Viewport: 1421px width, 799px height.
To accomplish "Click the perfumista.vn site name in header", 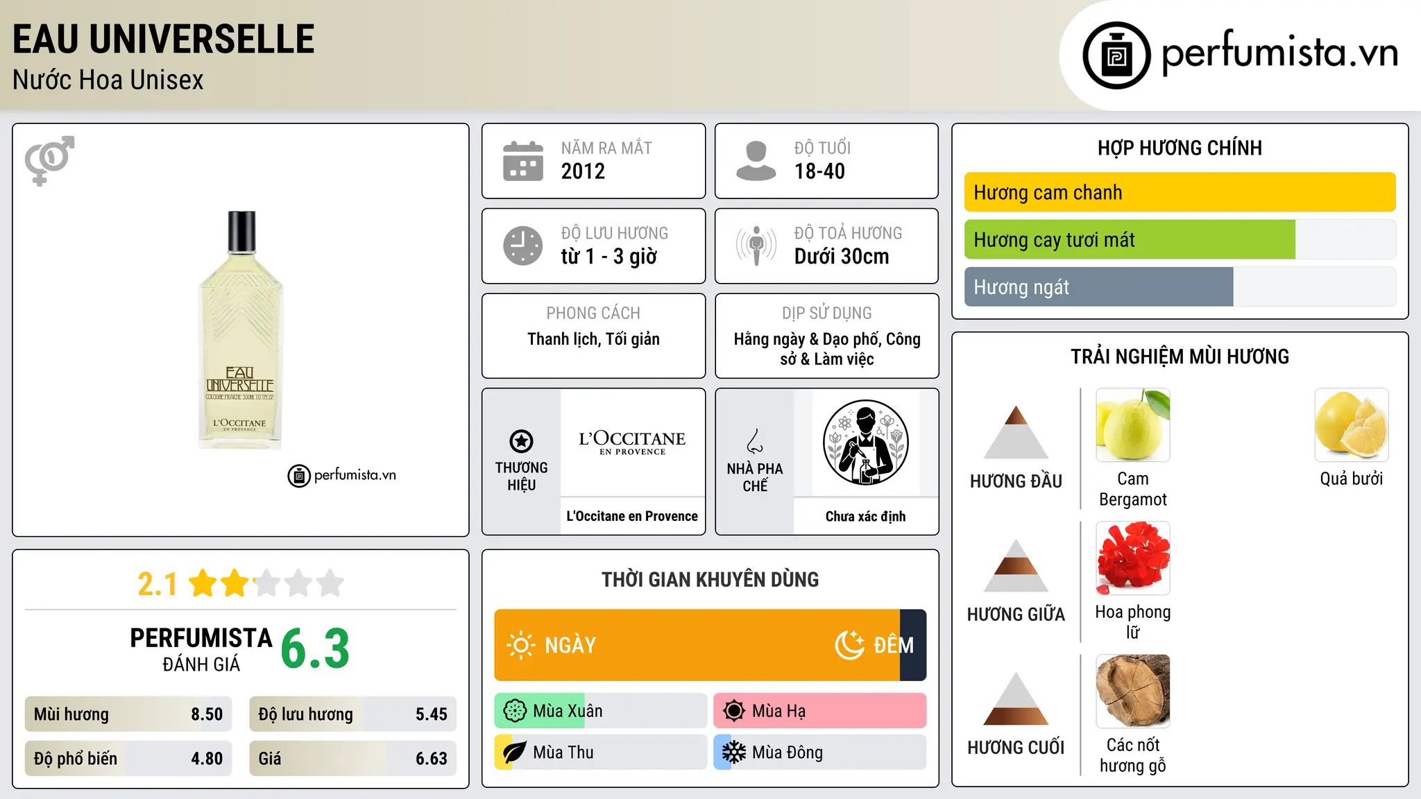I will point(1280,53).
